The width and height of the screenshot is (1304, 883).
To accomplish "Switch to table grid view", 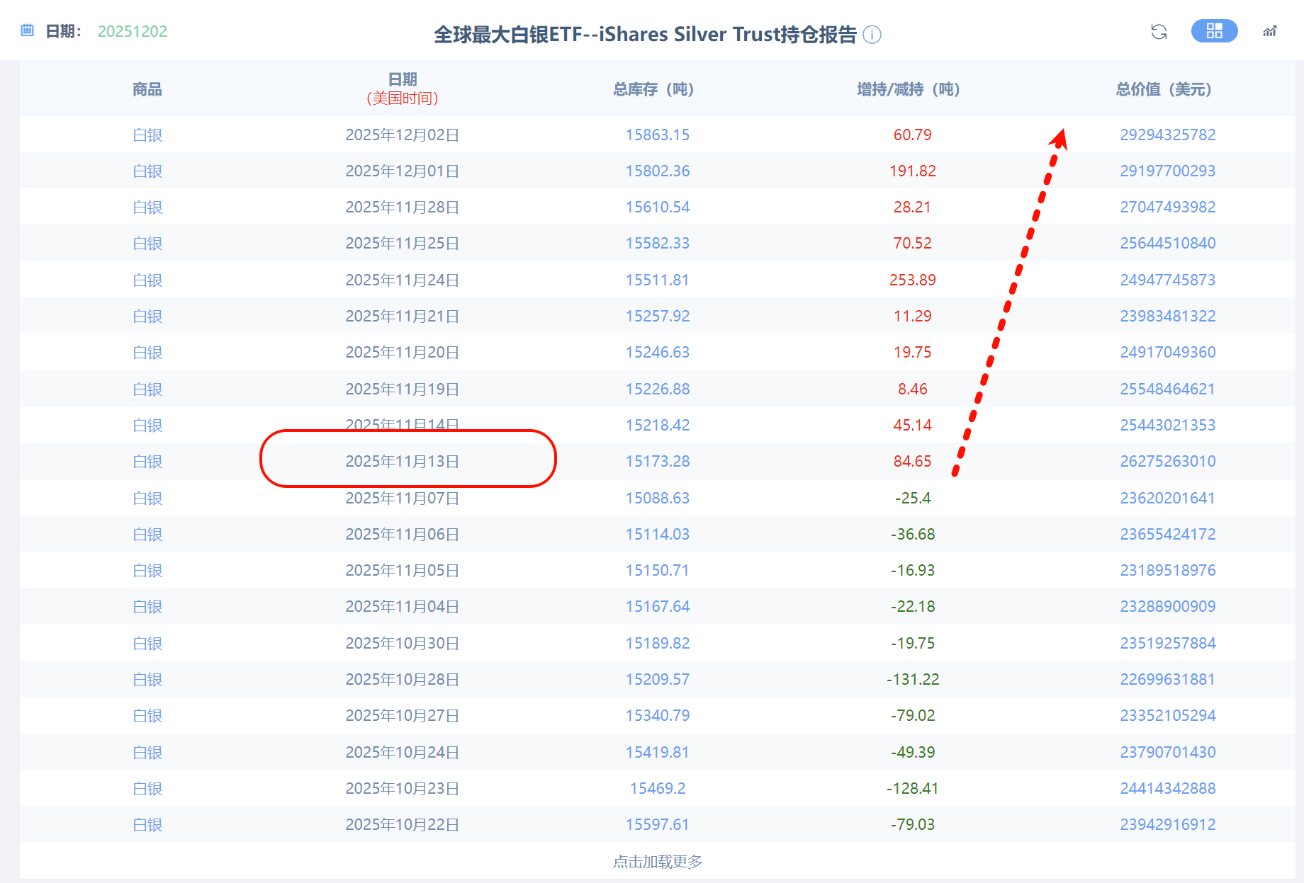I will 1214,30.
